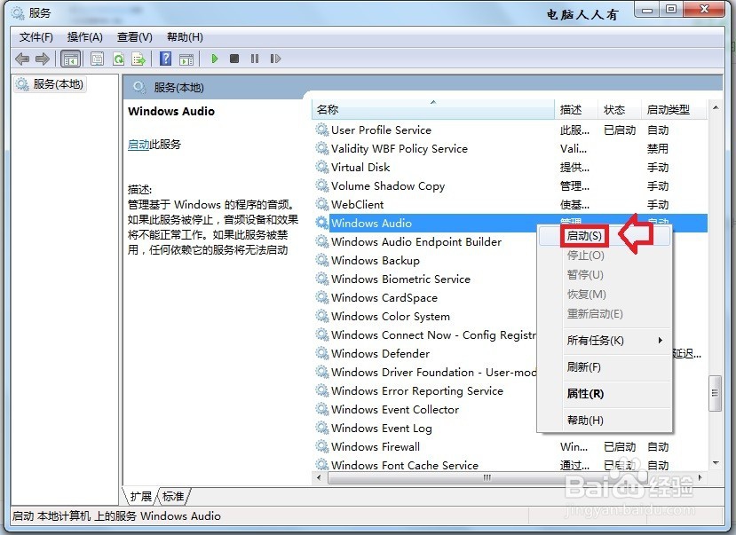This screenshot has width=736, height=535.
Task: Click the gear icon beside Windows CardSpace
Action: 321,297
